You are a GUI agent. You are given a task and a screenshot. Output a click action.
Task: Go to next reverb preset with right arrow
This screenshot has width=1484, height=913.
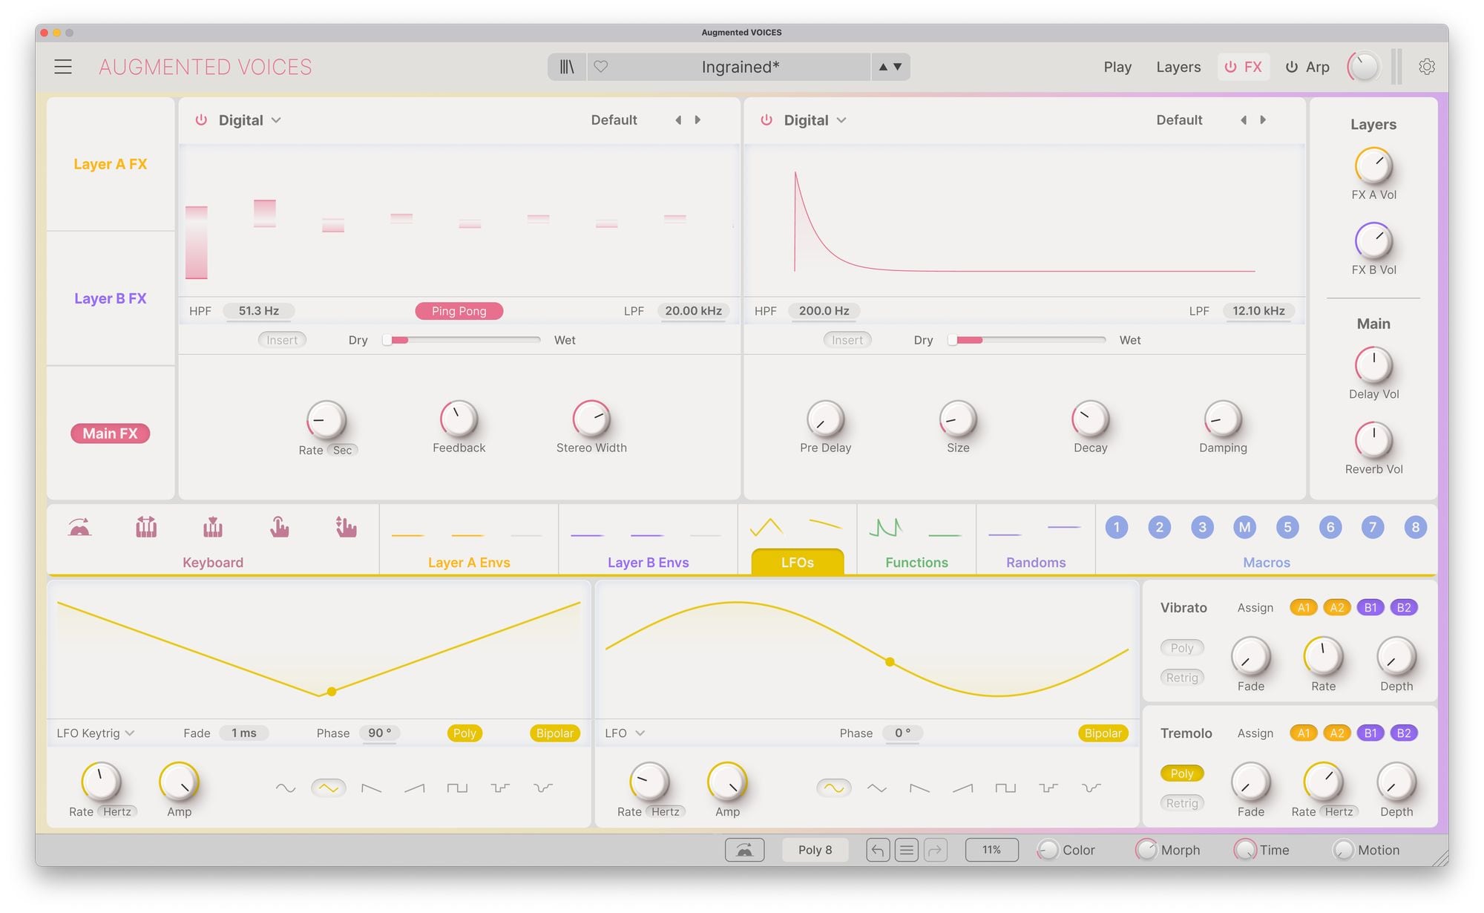coord(1263,120)
